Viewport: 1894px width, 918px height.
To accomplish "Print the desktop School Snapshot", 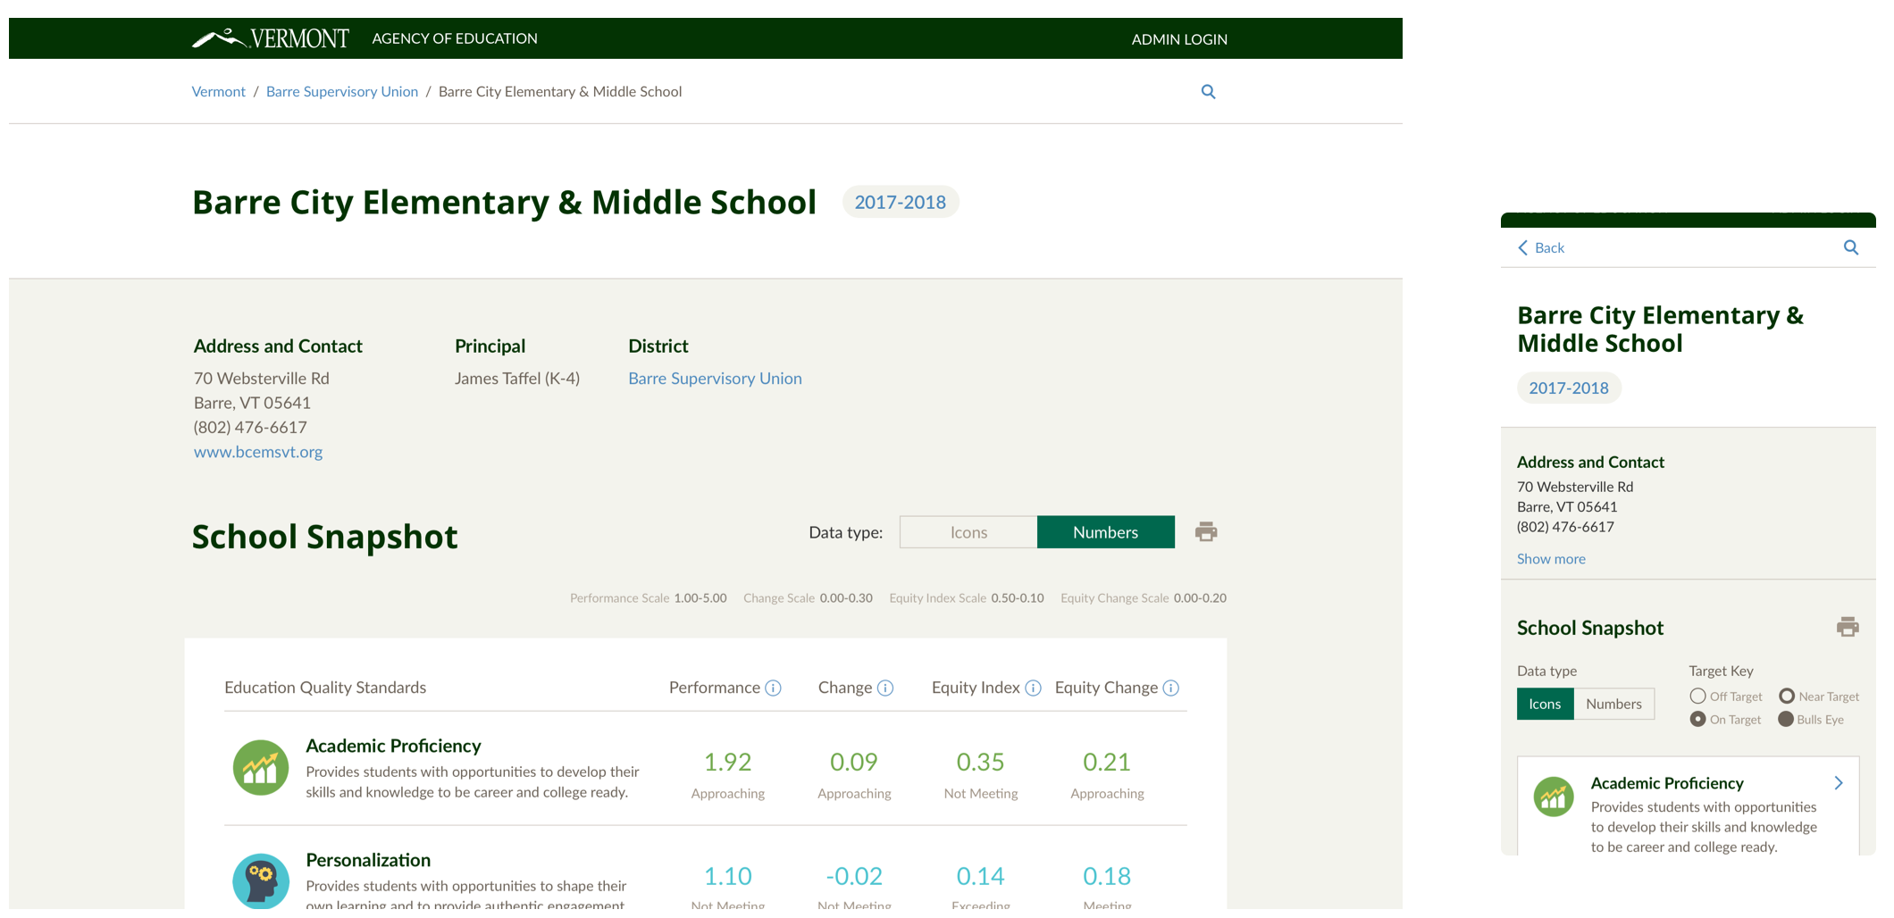I will [1206, 532].
